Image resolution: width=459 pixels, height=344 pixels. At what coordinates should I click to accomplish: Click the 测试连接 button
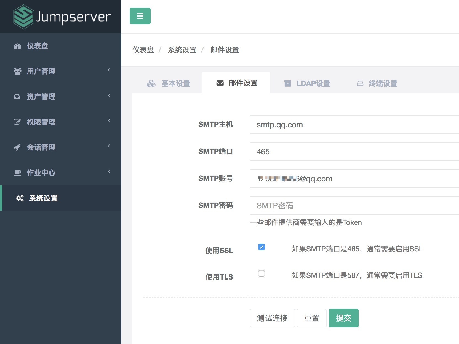[272, 318]
